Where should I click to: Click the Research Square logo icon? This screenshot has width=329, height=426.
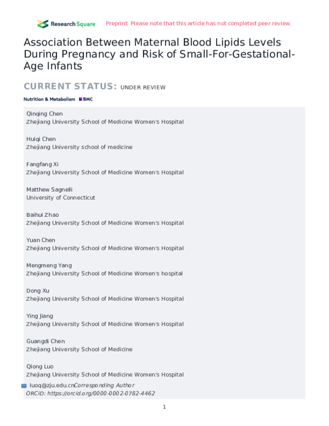pos(43,24)
